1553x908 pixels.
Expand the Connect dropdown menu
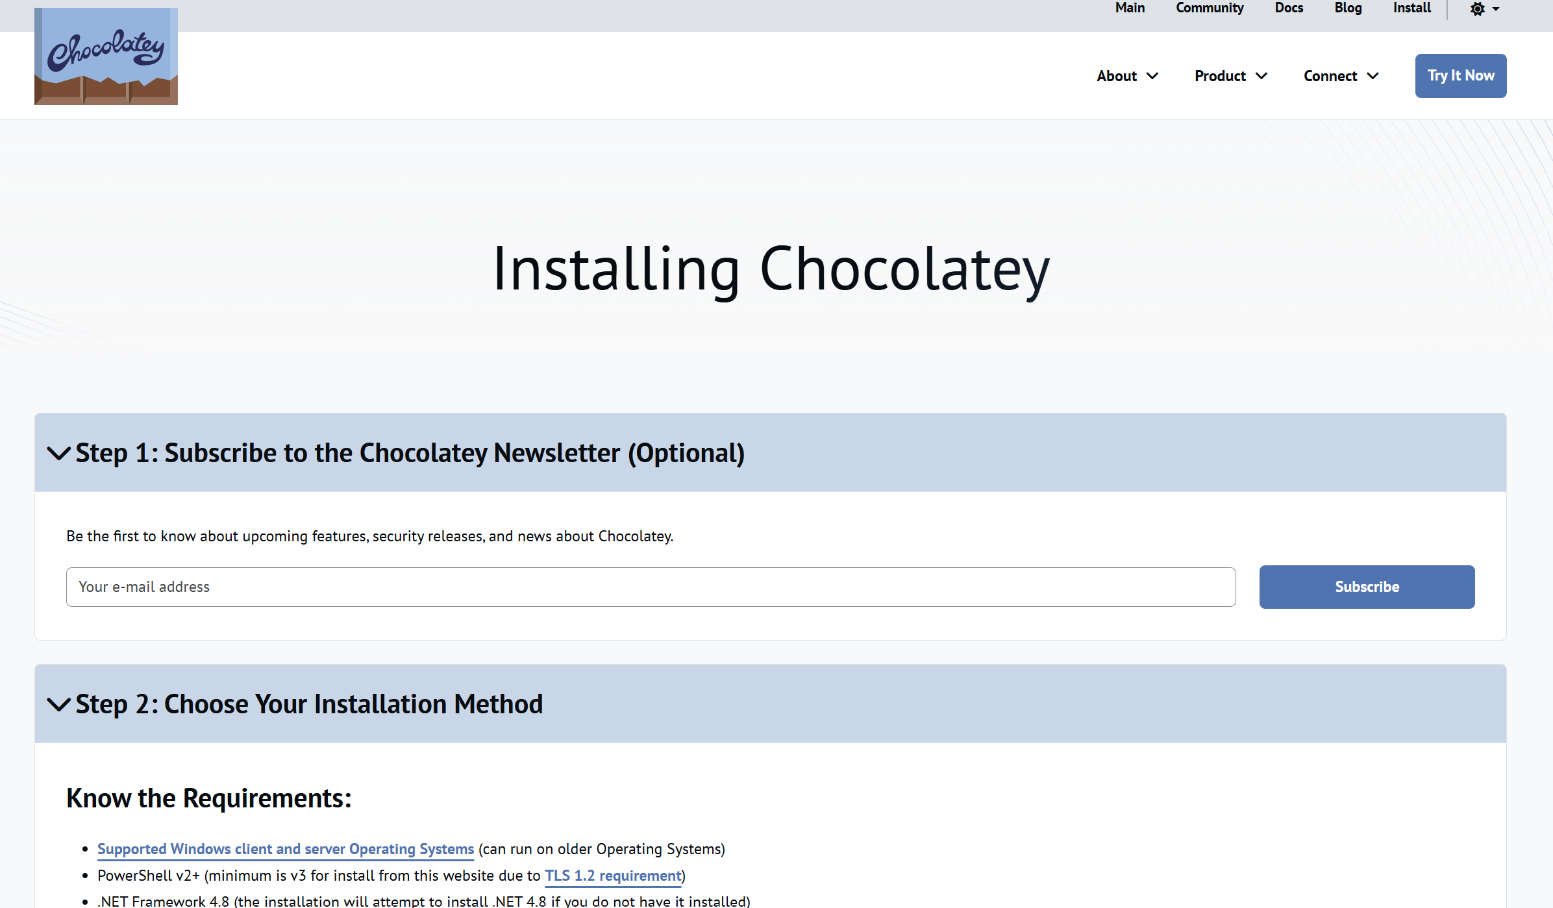1341,76
